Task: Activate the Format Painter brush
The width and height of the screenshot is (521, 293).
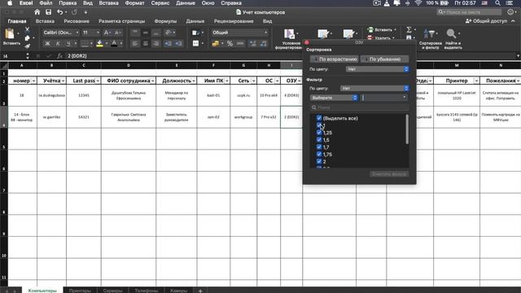Action: pyautogui.click(x=27, y=46)
